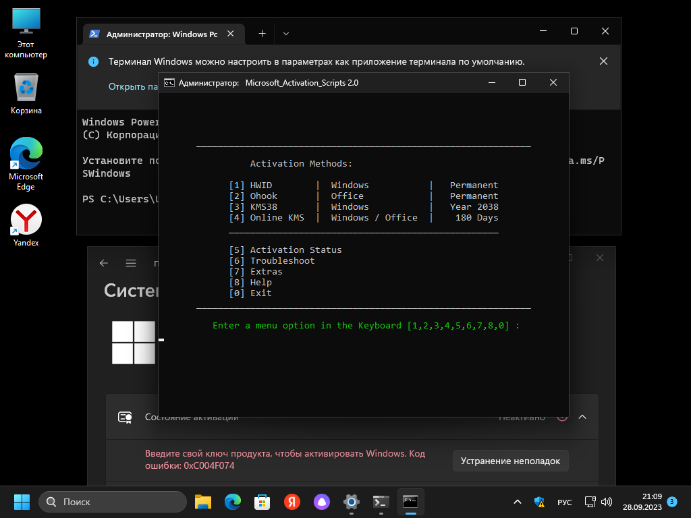Close the Microsoft_Activation_Scripts window

553,82
